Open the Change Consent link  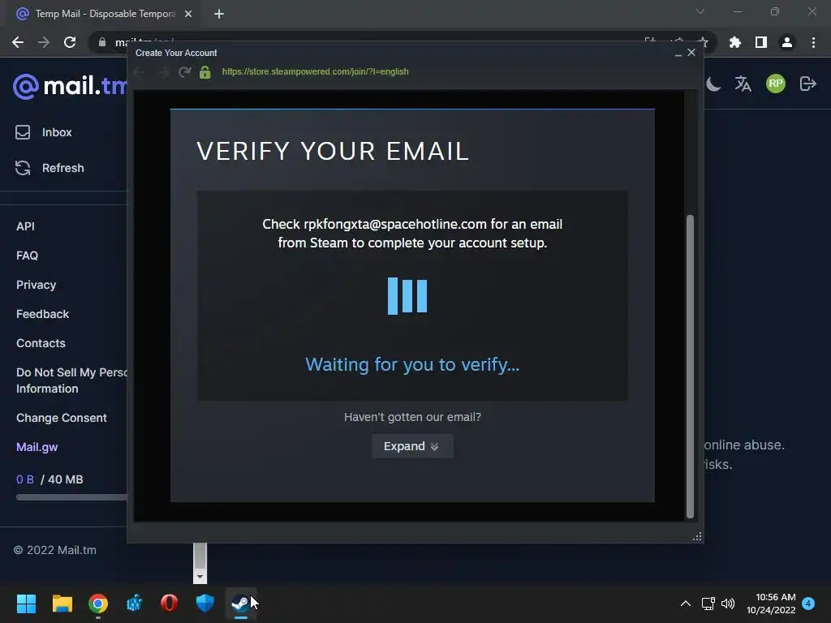62,418
